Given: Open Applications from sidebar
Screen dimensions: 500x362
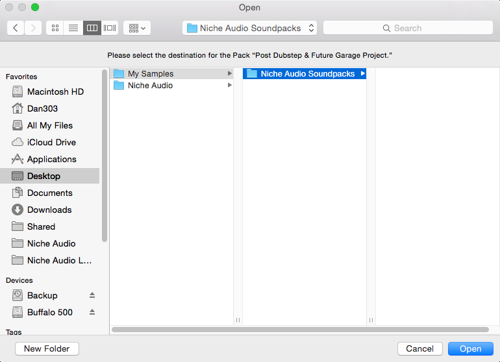Looking at the screenshot, I should click(x=50, y=160).
